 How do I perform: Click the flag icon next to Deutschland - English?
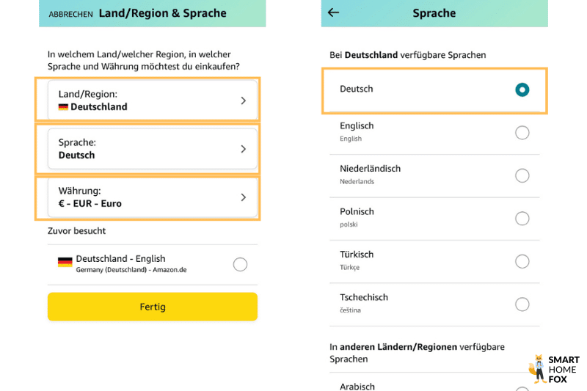[x=65, y=262]
